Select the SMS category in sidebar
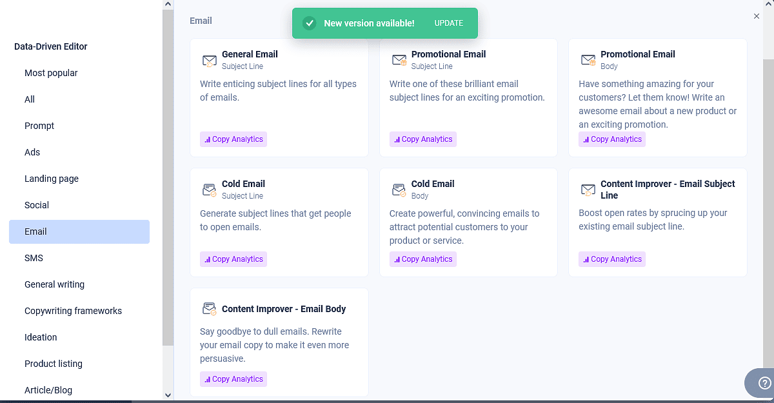The image size is (774, 403). tap(34, 258)
